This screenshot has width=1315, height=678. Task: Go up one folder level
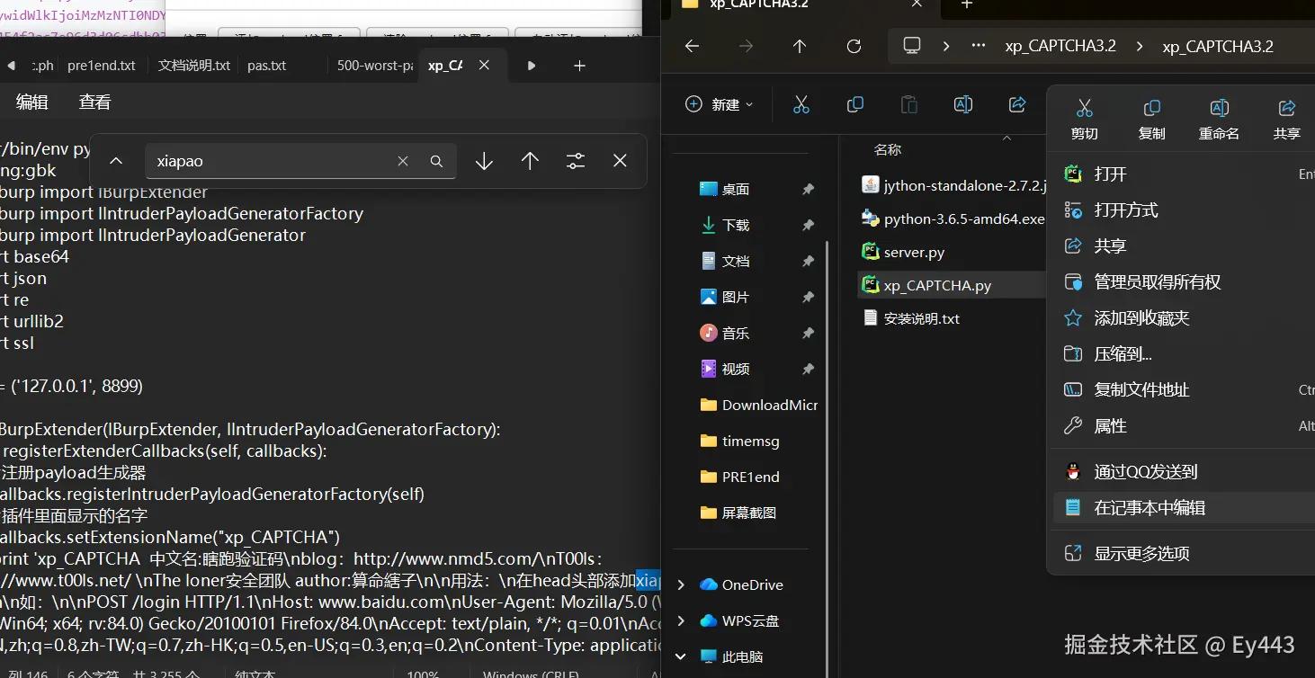coord(800,46)
